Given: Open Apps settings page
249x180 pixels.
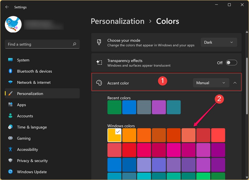Looking at the screenshot, I should 42,105.
